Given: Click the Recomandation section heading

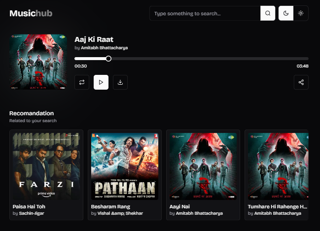Looking at the screenshot, I should point(32,113).
